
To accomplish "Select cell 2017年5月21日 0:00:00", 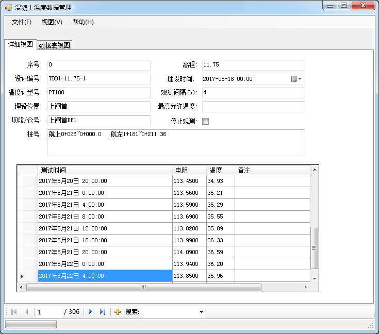I will (x=105, y=193).
